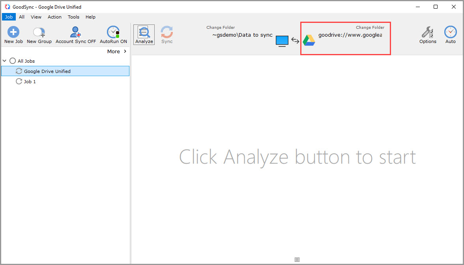The image size is (464, 265).
Task: Select the All Jobs radio circle
Action: coord(13,61)
